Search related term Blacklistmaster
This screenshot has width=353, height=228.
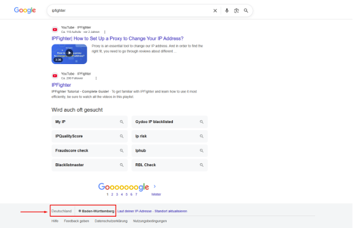[x=90, y=165]
